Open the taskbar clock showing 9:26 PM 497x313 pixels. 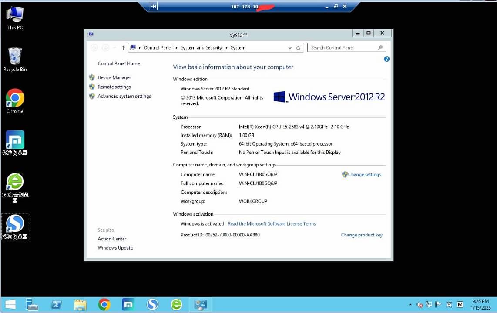click(480, 304)
